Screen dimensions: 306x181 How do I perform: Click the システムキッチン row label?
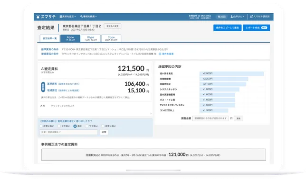click(168, 90)
